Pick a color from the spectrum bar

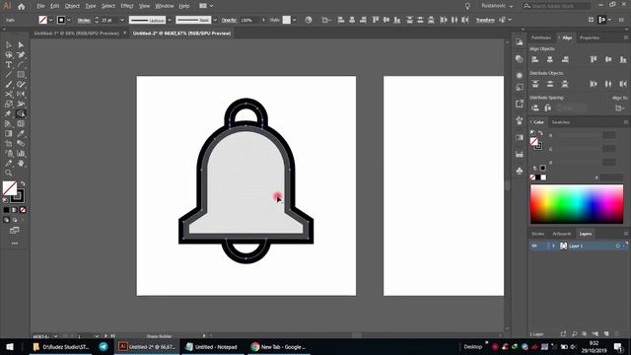[577, 204]
